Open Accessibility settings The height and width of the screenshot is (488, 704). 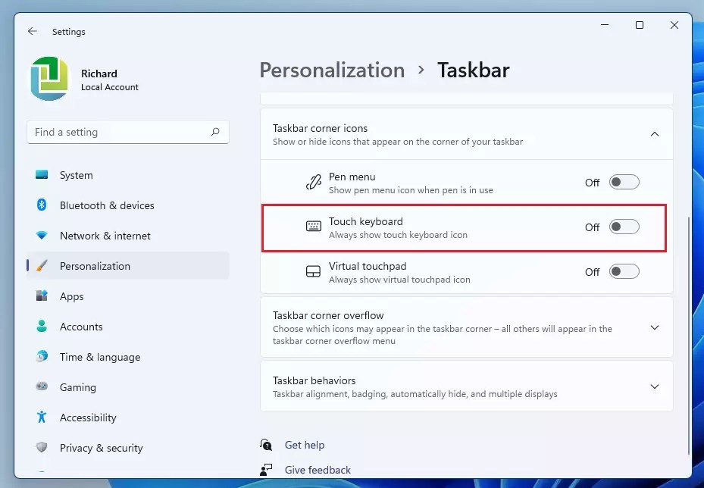coord(87,418)
